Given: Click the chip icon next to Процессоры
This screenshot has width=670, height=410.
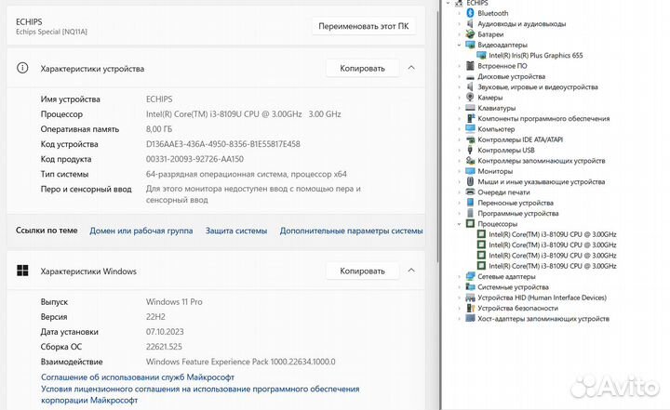Looking at the screenshot, I should pos(471,224).
